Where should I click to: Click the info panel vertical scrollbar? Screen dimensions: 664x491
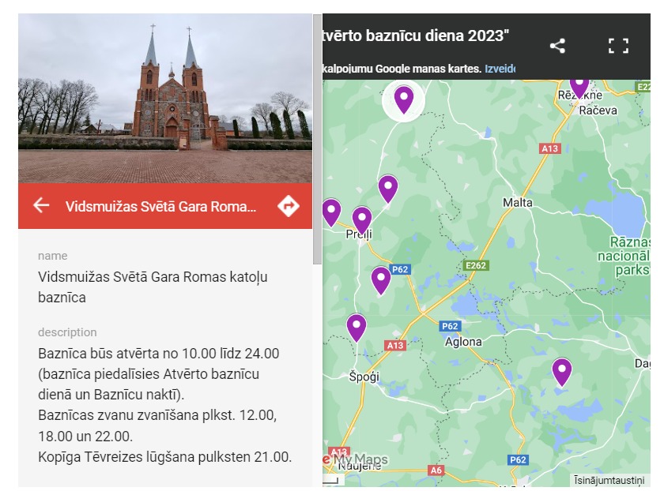317,140
